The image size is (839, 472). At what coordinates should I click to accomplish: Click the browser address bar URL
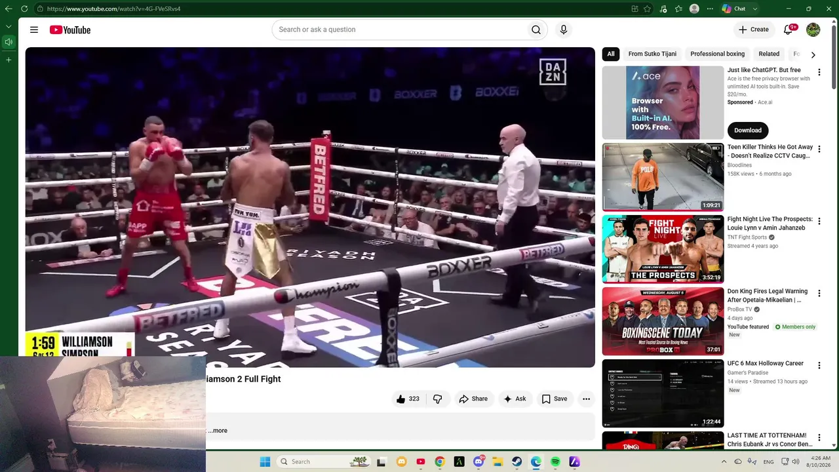point(114,9)
